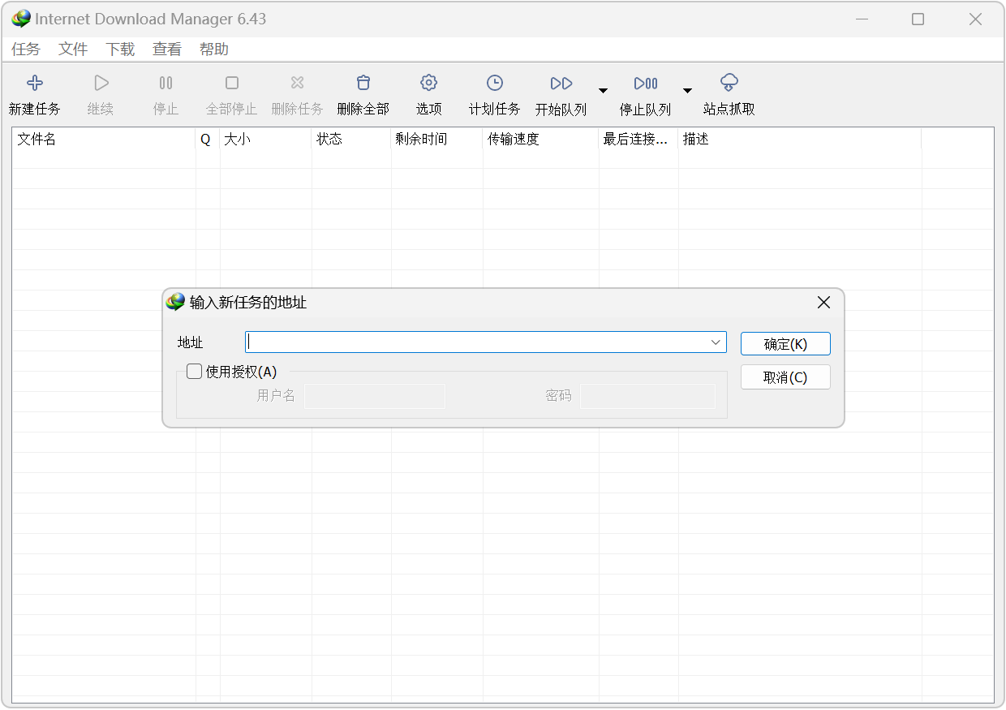Image resolution: width=1006 pixels, height=710 pixels.
Task: Enable the 使用授权(A) checkbox
Action: point(194,372)
